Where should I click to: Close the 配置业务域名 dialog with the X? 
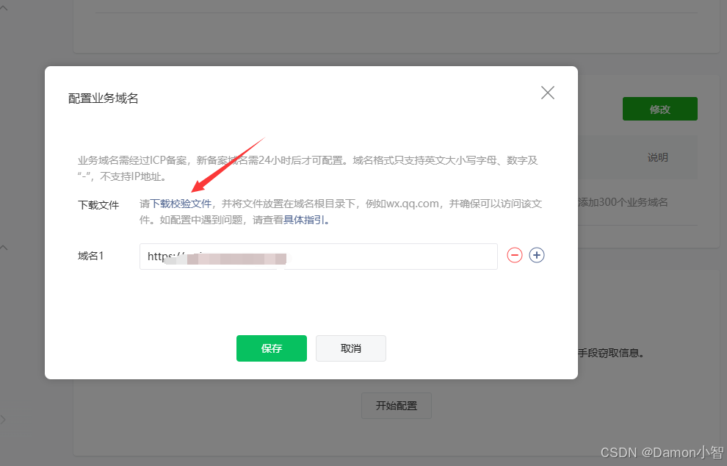pos(548,93)
